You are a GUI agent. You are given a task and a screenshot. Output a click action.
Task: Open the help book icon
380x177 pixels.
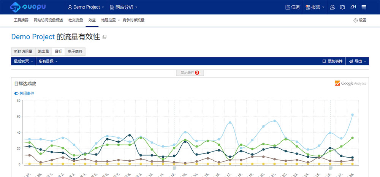click(342, 7)
